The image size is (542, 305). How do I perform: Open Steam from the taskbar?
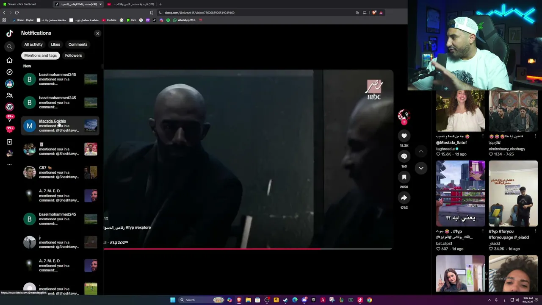pos(285,300)
